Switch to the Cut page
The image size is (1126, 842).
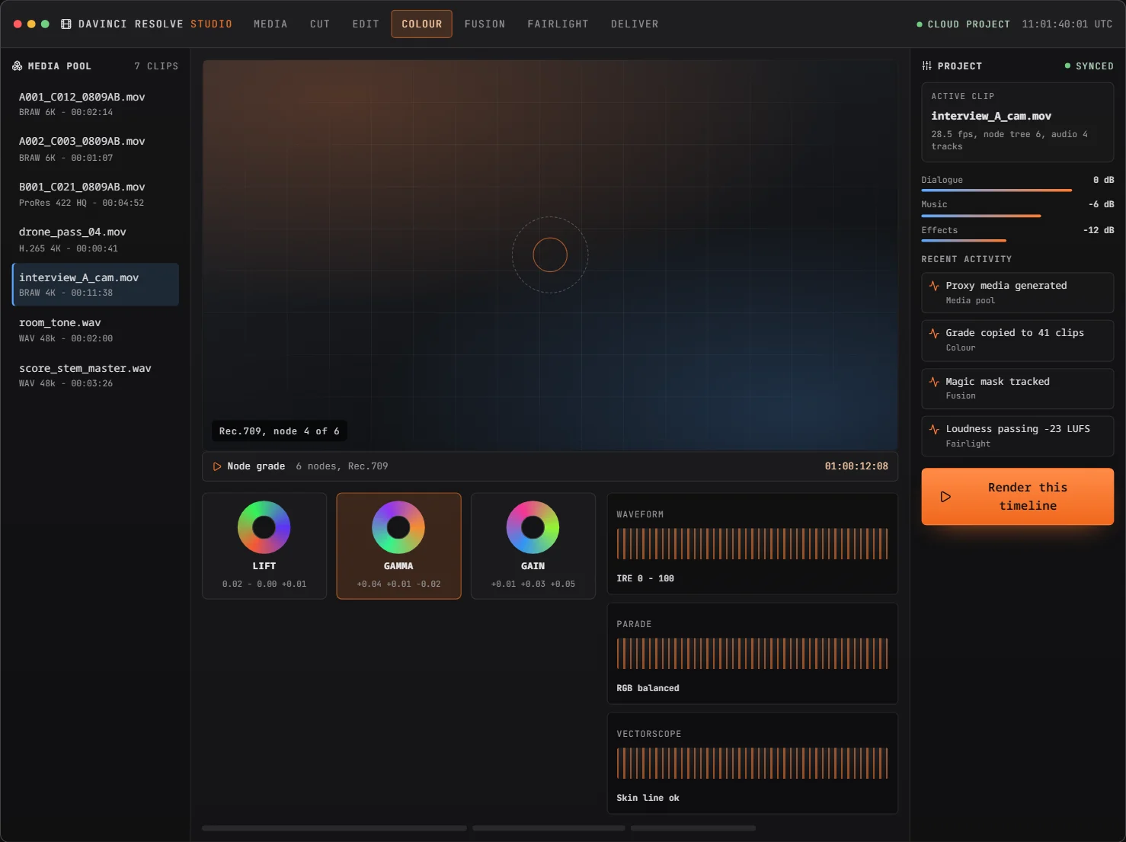pos(320,24)
